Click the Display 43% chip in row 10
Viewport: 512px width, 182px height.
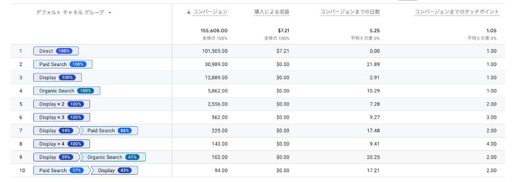click(114, 170)
